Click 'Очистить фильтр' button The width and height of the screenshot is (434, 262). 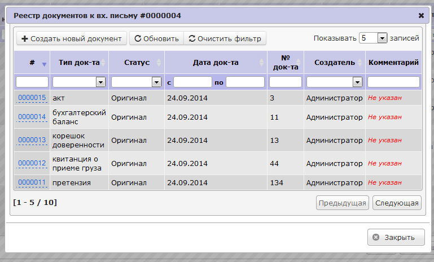[x=225, y=38]
